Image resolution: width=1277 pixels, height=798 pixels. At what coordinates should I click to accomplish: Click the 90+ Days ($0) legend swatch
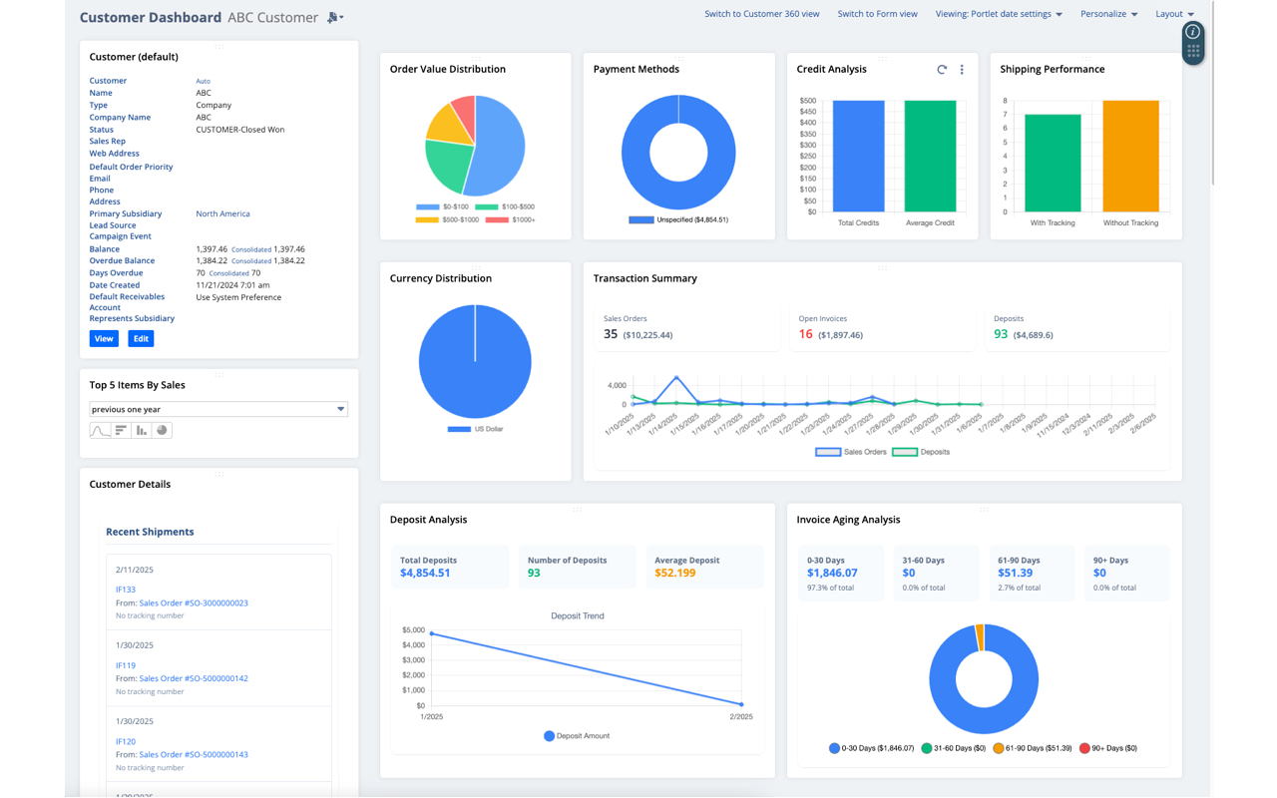pos(1084,748)
